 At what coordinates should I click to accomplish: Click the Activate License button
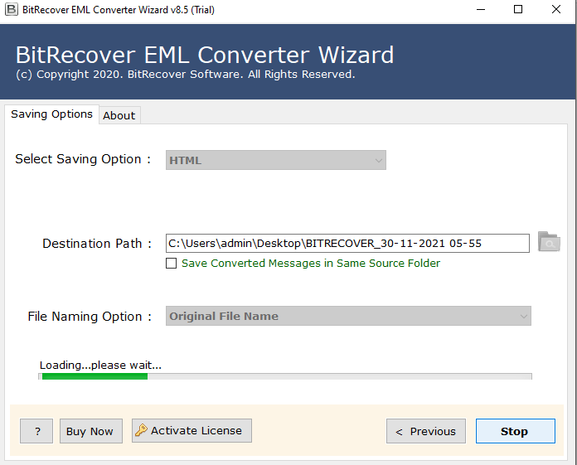(x=192, y=430)
